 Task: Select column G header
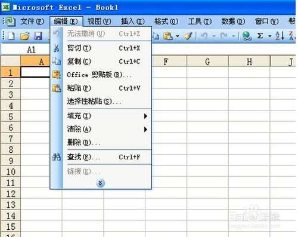(x=207, y=61)
